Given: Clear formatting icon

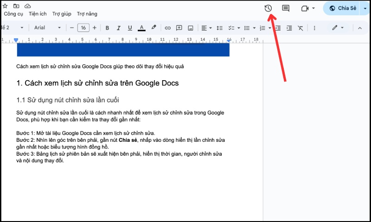Looking at the screenshot, I should (301, 28).
